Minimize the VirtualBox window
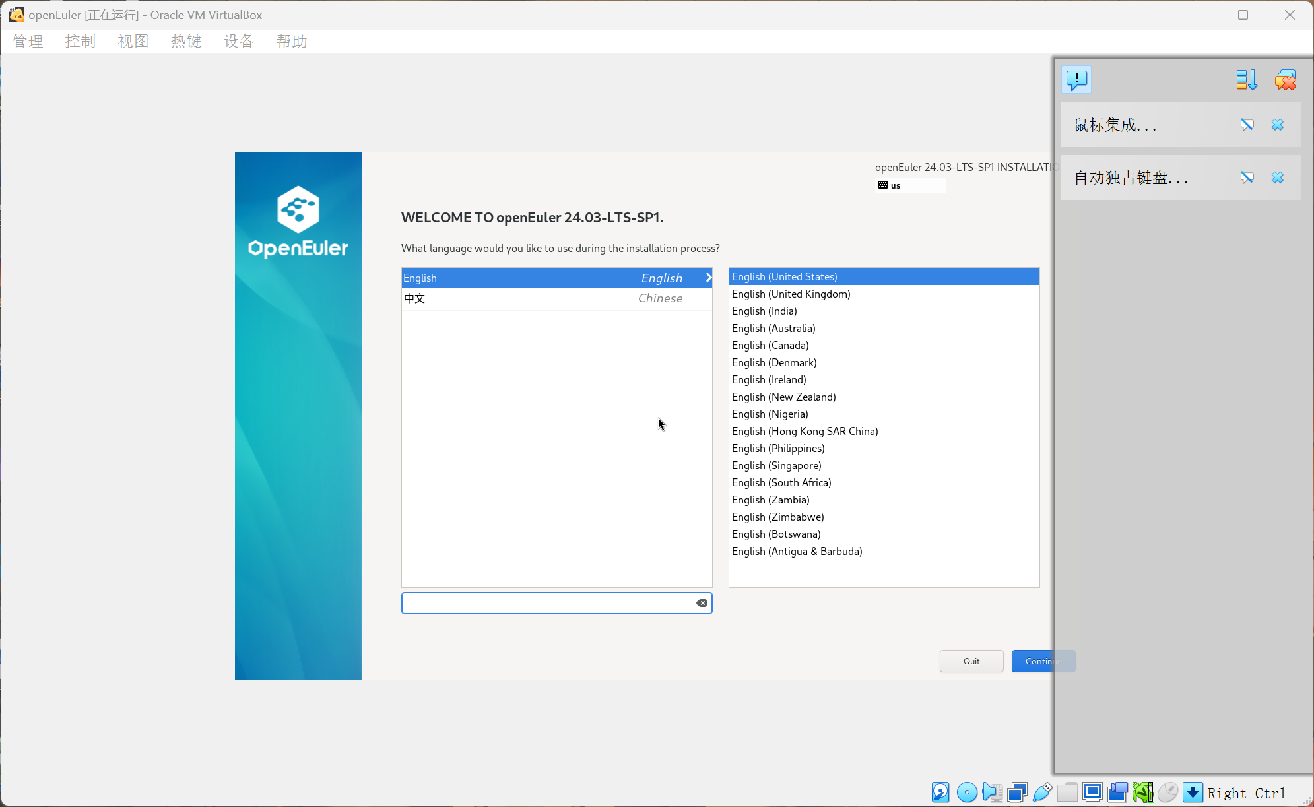This screenshot has width=1314, height=807. click(x=1197, y=15)
